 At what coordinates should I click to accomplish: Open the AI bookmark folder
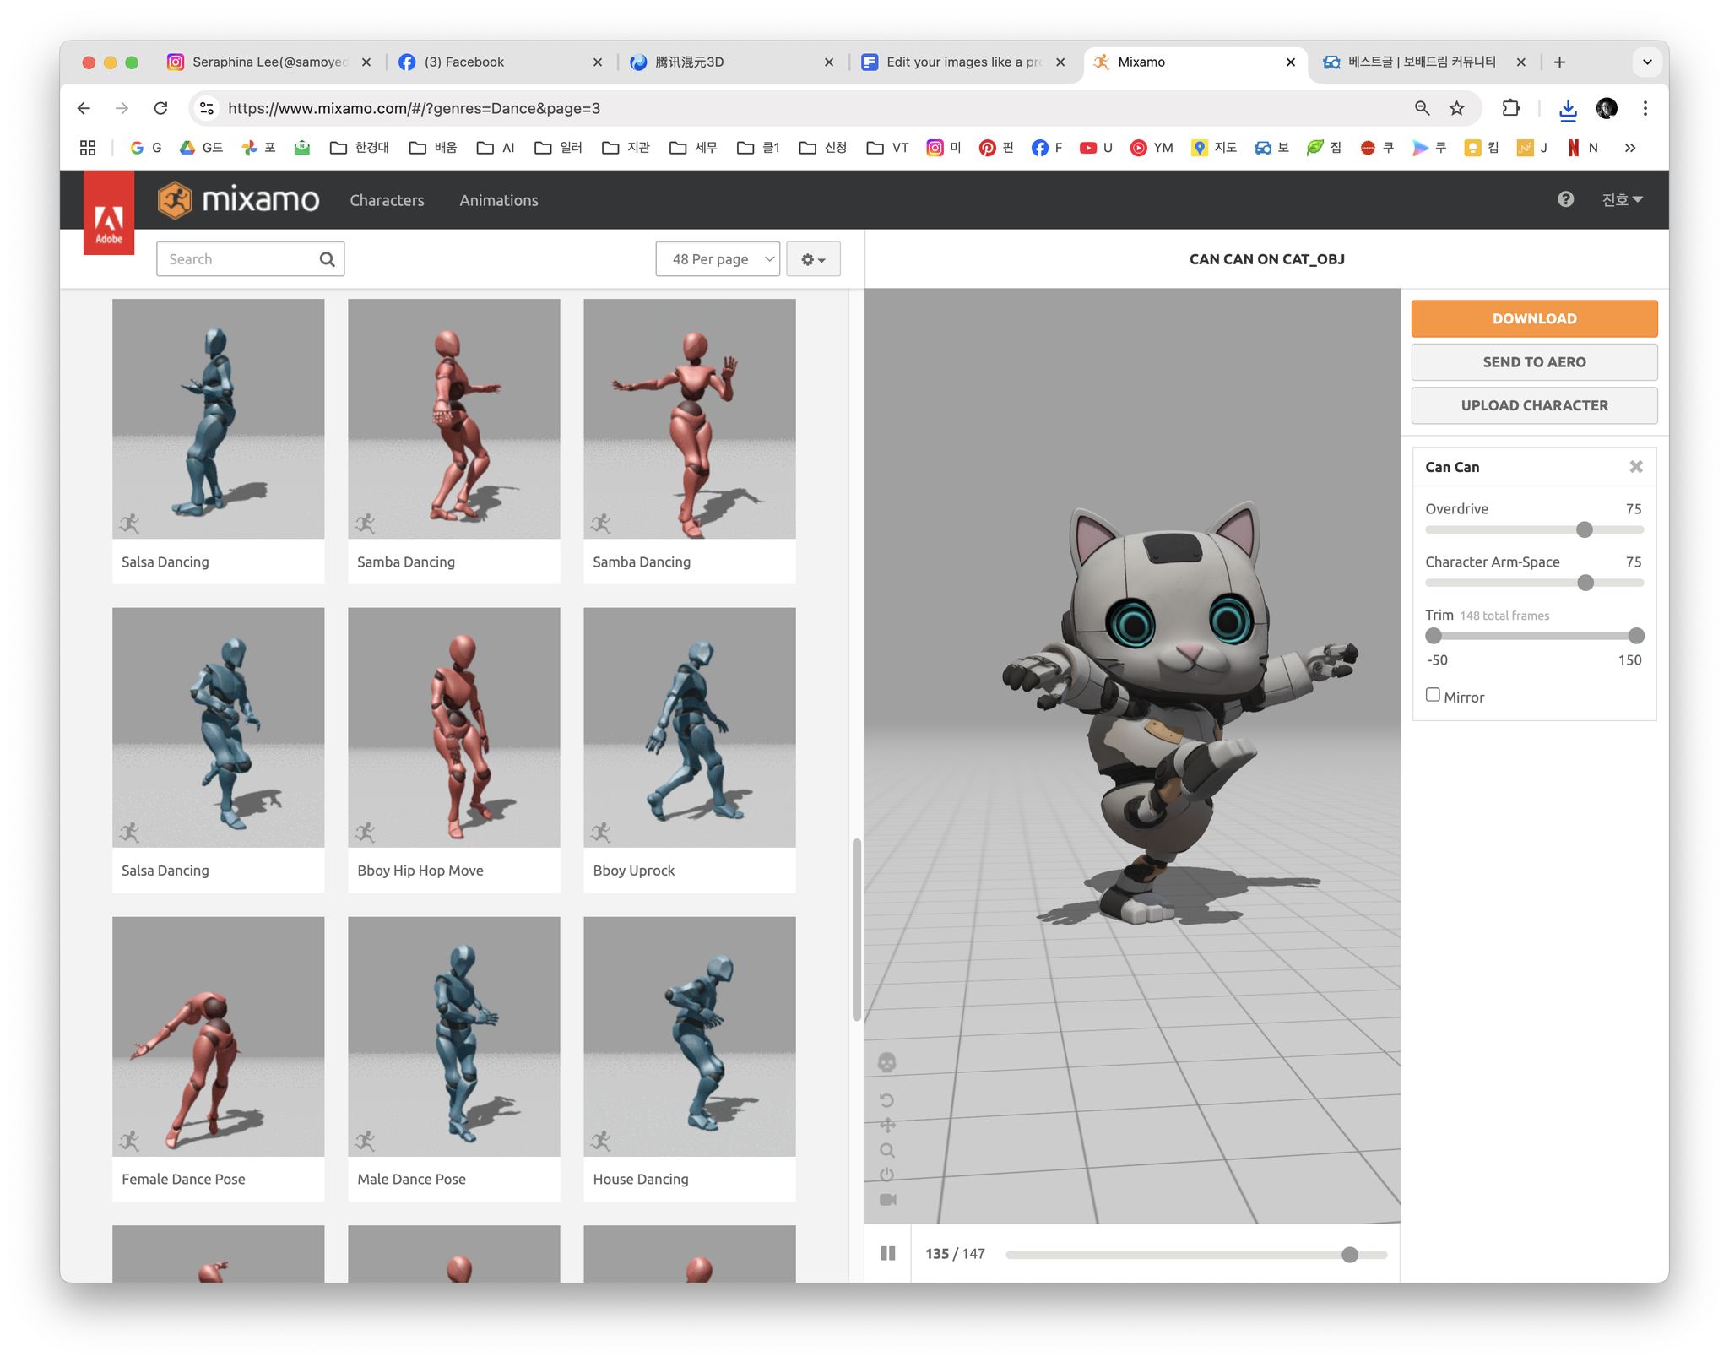pyautogui.click(x=496, y=148)
